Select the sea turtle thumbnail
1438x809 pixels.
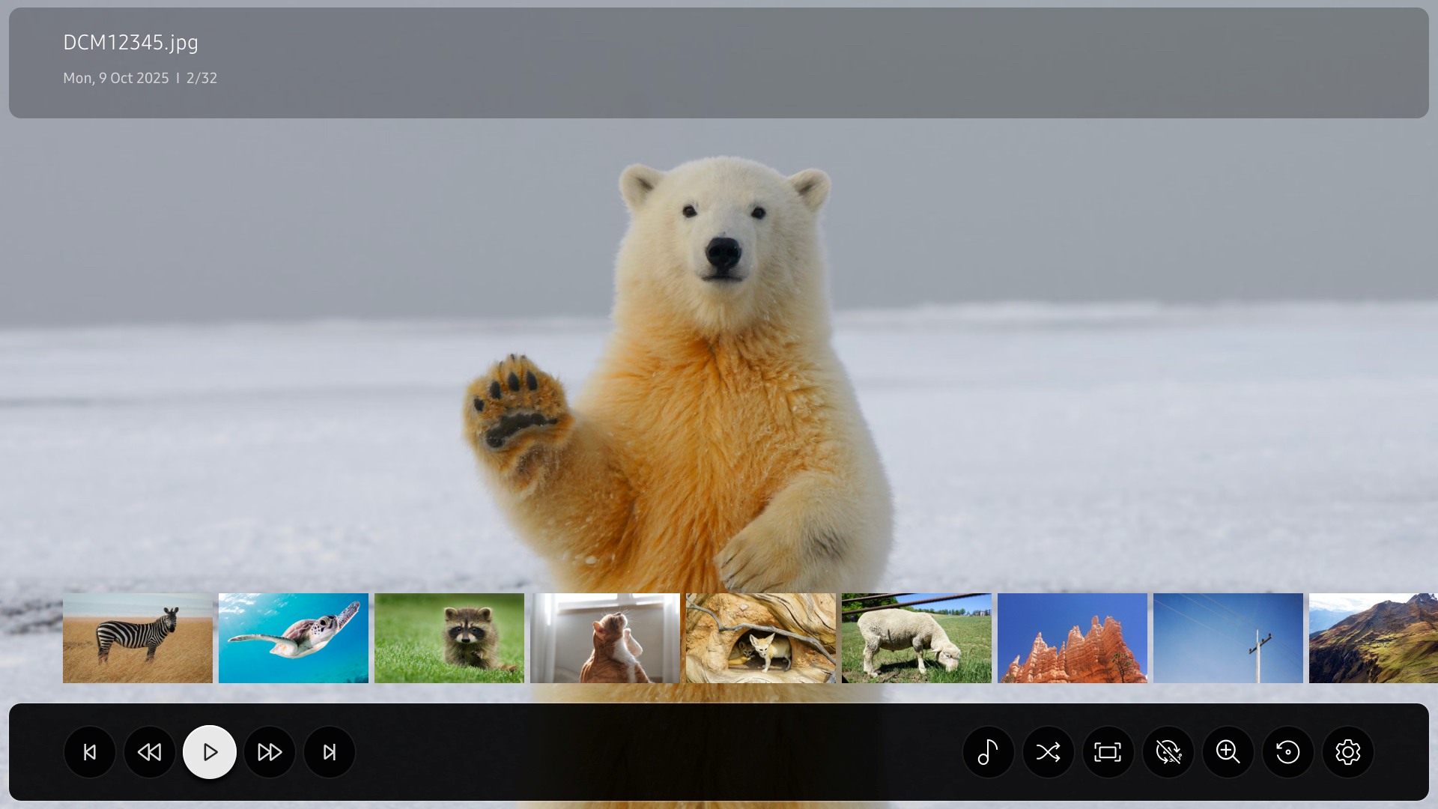coord(293,638)
